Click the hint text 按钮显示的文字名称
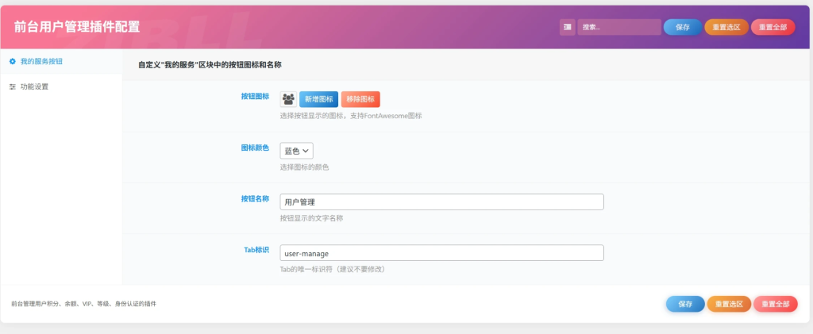This screenshot has height=334, width=813. coord(311,218)
